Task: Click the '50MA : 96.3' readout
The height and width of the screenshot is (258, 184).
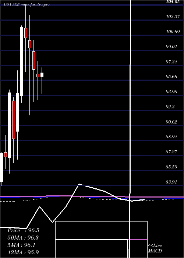Action: pos(23,238)
